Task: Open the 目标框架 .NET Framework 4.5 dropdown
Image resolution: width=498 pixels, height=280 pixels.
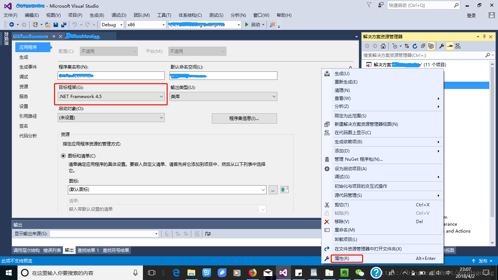Action: pos(111,96)
